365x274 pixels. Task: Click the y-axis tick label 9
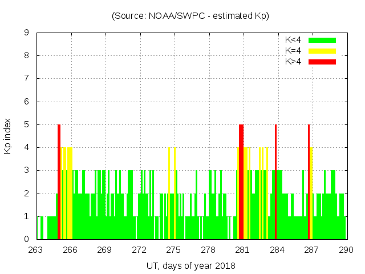(x=27, y=33)
